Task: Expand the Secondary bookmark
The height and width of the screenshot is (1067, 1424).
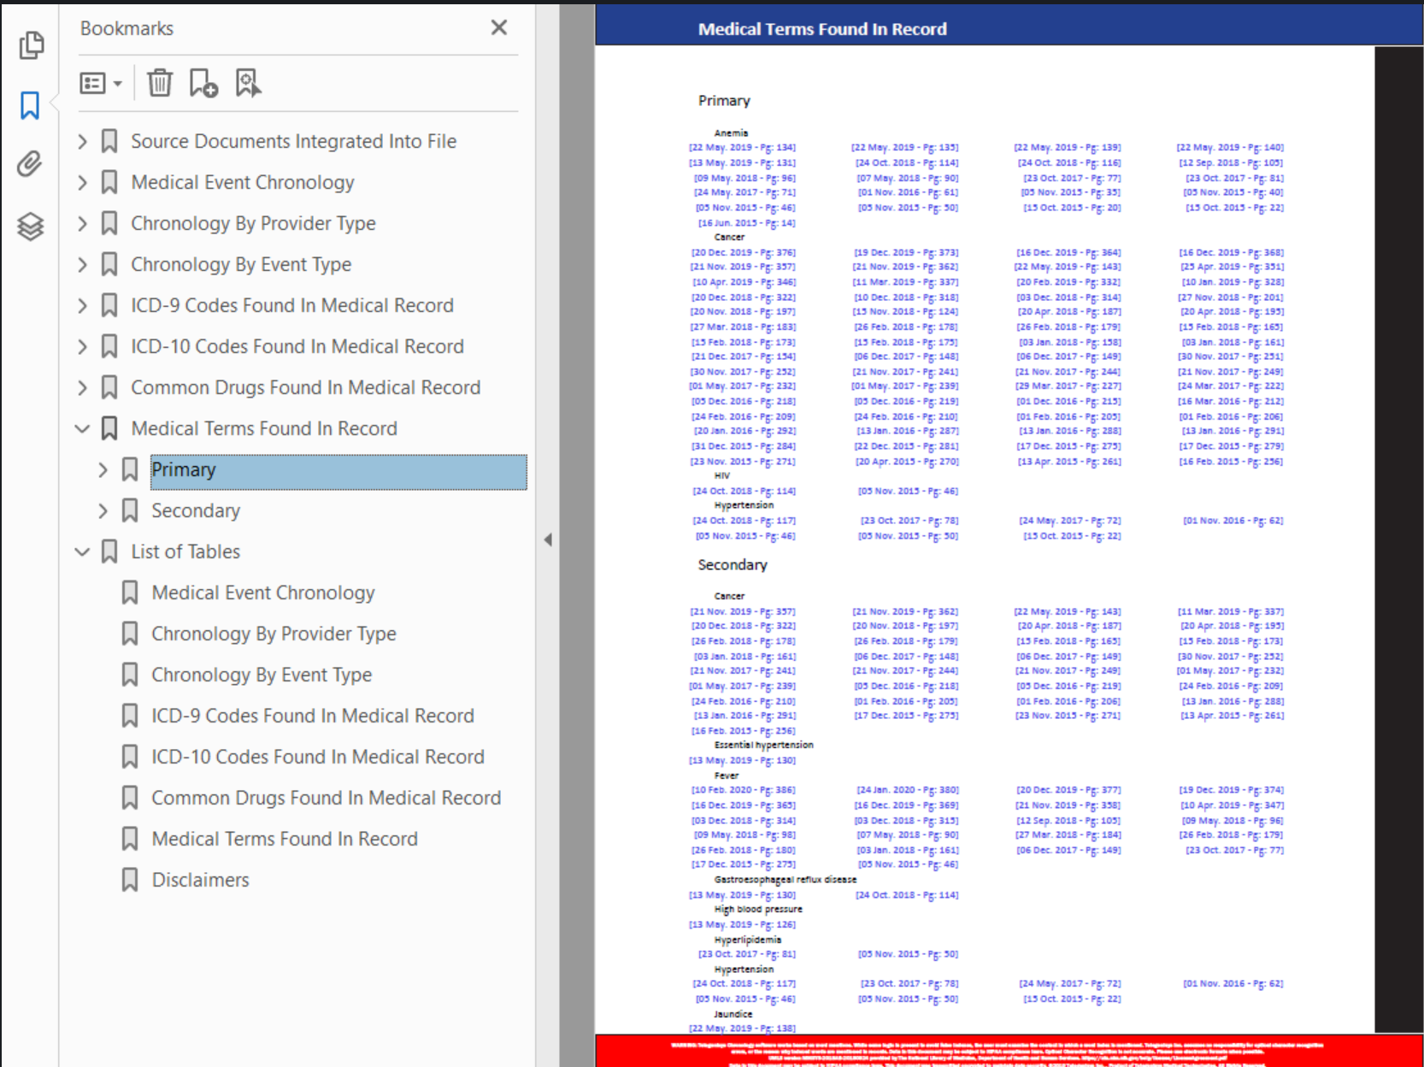Action: click(x=103, y=510)
